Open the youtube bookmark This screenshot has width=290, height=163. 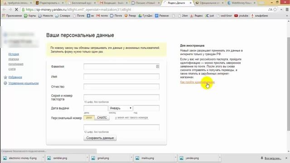click(242, 16)
